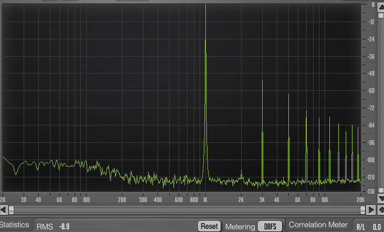Click the R/L correlation value 0.0
The width and height of the screenshot is (384, 232).
377,227
